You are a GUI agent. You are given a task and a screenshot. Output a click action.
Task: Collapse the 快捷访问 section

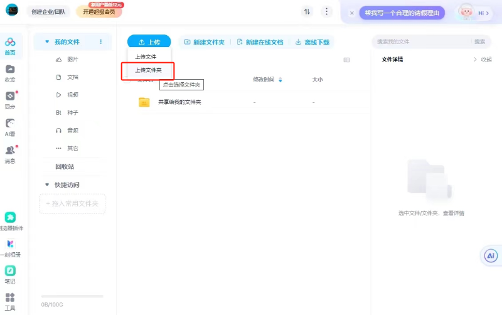[47, 185]
